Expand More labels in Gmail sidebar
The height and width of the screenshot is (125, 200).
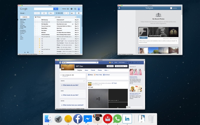[x=22, y=39]
